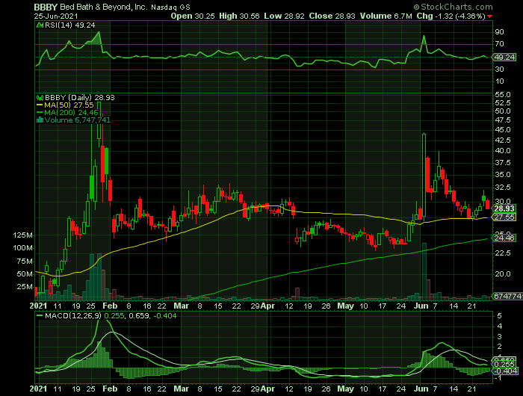This screenshot has width=523, height=396.
Task: Click the 70 level on the RSI axis
Action: click(x=499, y=43)
